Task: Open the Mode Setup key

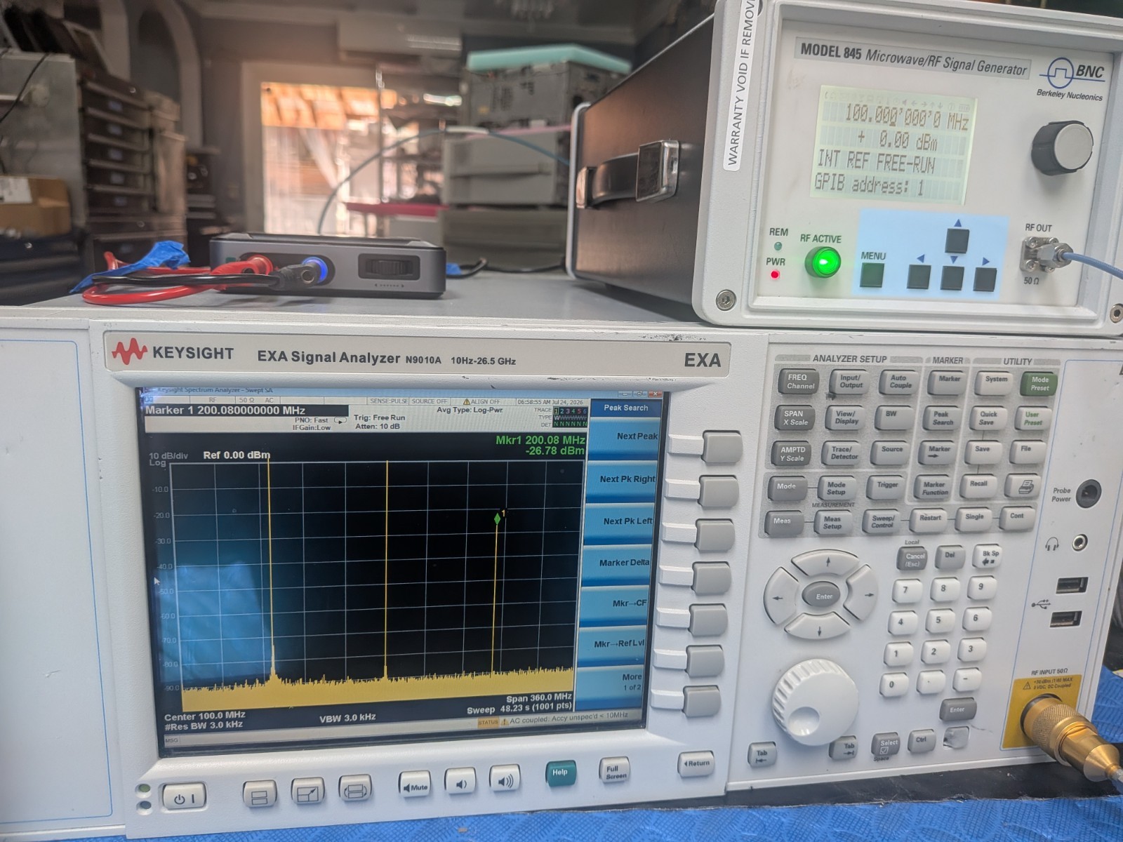Action: tap(835, 488)
